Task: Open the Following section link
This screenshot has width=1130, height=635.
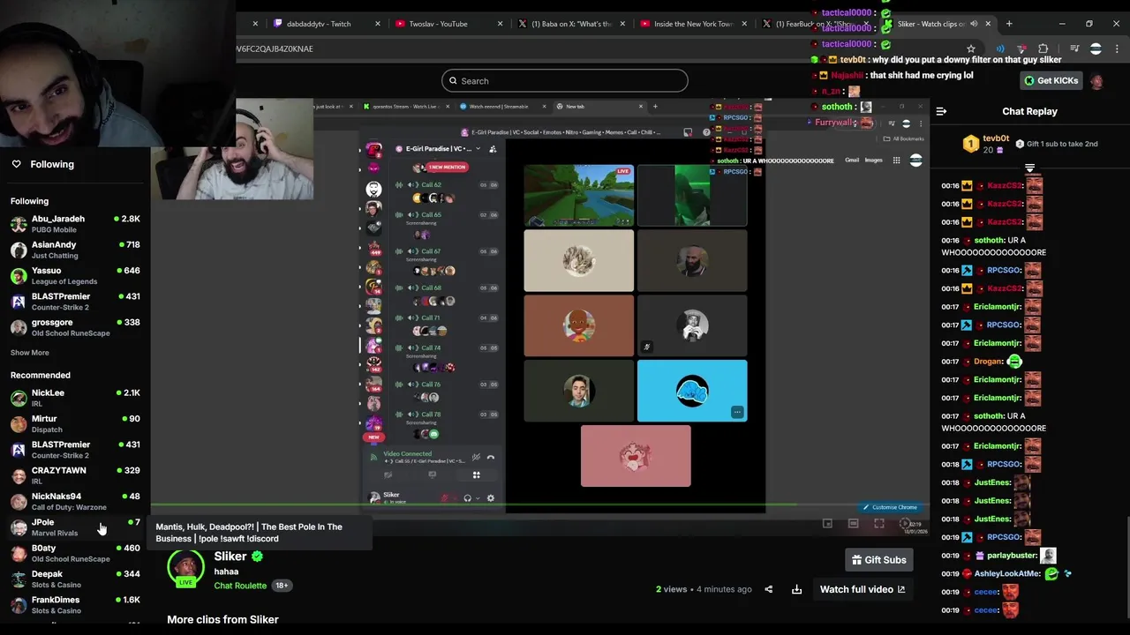Action: pos(52,164)
